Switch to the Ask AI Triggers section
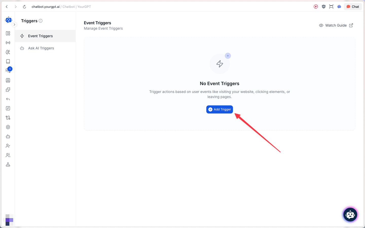This screenshot has height=228, width=365. point(41,48)
